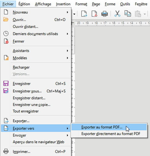Click the Cut scissors icon
The image size is (150, 156).
click(x=117, y=14)
